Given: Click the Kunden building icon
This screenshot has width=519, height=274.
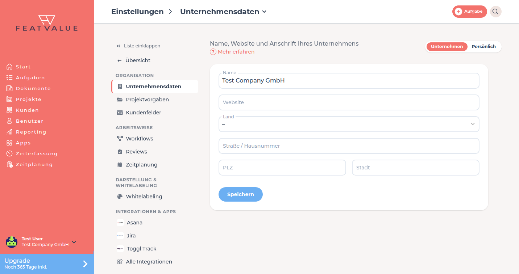Looking at the screenshot, I should (9, 110).
